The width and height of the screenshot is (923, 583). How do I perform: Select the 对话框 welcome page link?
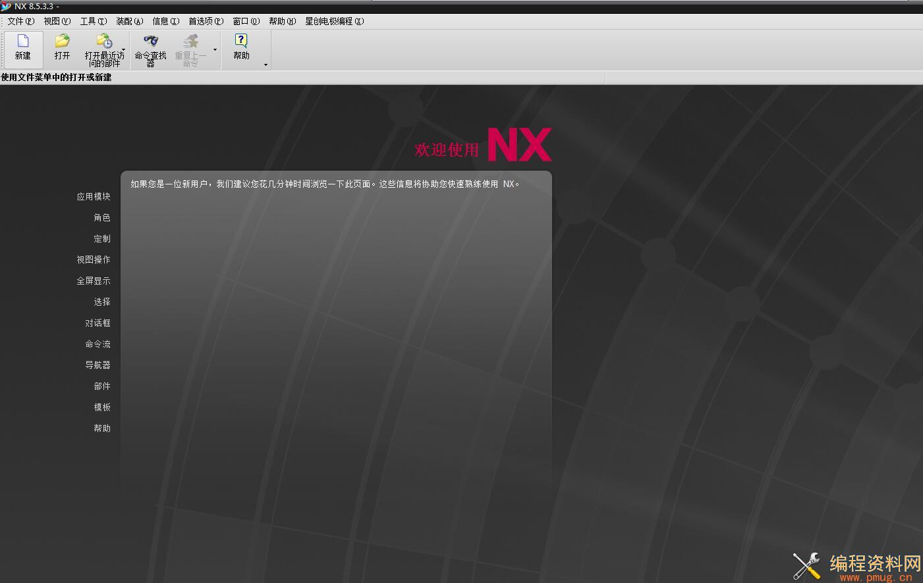tap(98, 323)
